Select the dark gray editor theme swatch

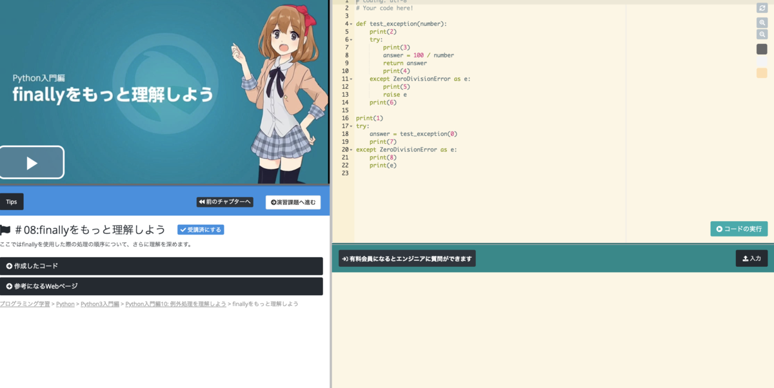point(762,49)
